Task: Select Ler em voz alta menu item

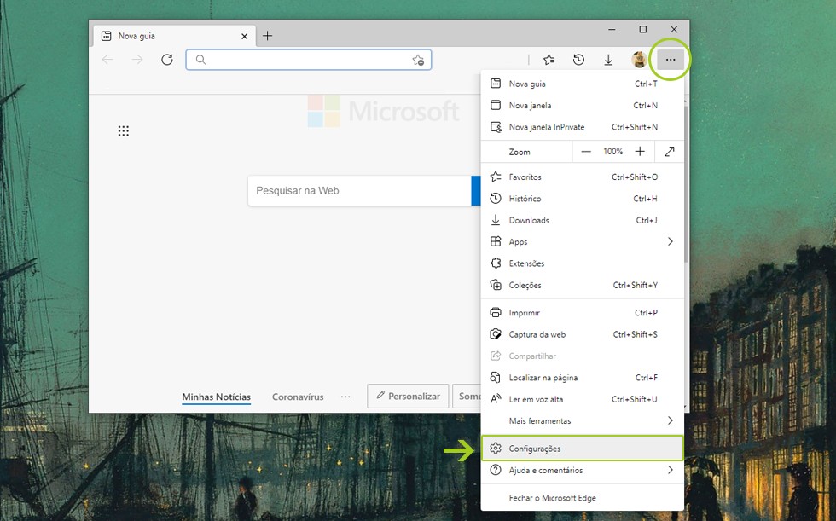Action: click(582, 399)
